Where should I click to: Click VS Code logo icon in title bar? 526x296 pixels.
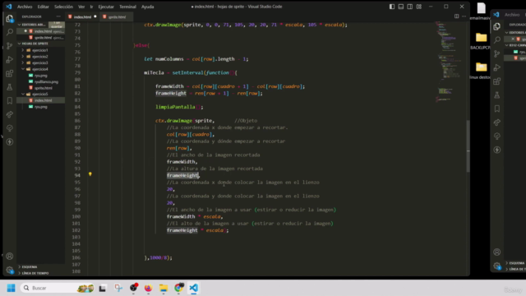(9, 7)
